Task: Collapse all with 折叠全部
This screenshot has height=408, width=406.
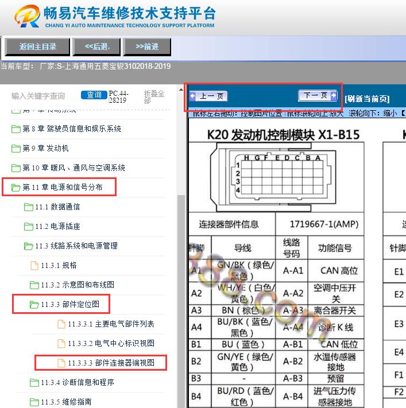Action: point(154,96)
